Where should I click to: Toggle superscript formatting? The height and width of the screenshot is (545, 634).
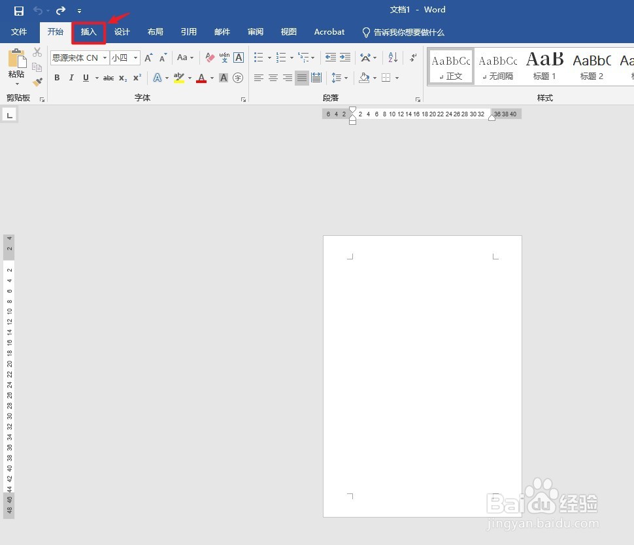pos(137,78)
